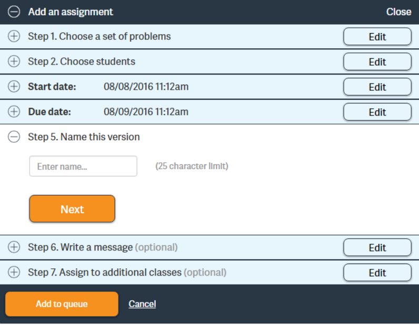
Task: Edit Step 7 additional classes
Action: (377, 273)
